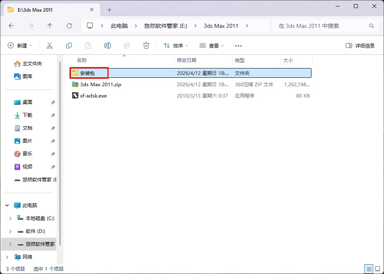The image size is (384, 274).
Task: Click 此电脑 in address breadcrumb
Action: (119, 26)
